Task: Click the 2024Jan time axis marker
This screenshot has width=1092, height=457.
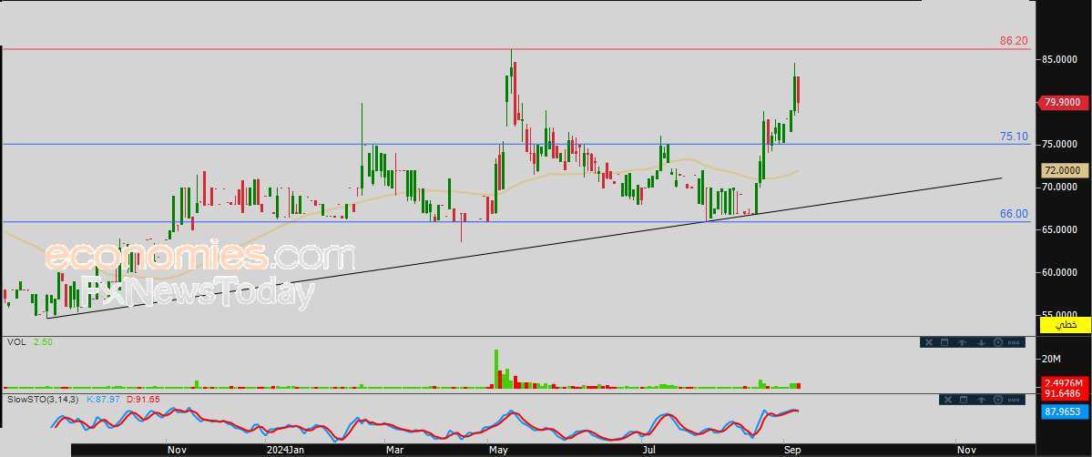Action: tap(284, 450)
